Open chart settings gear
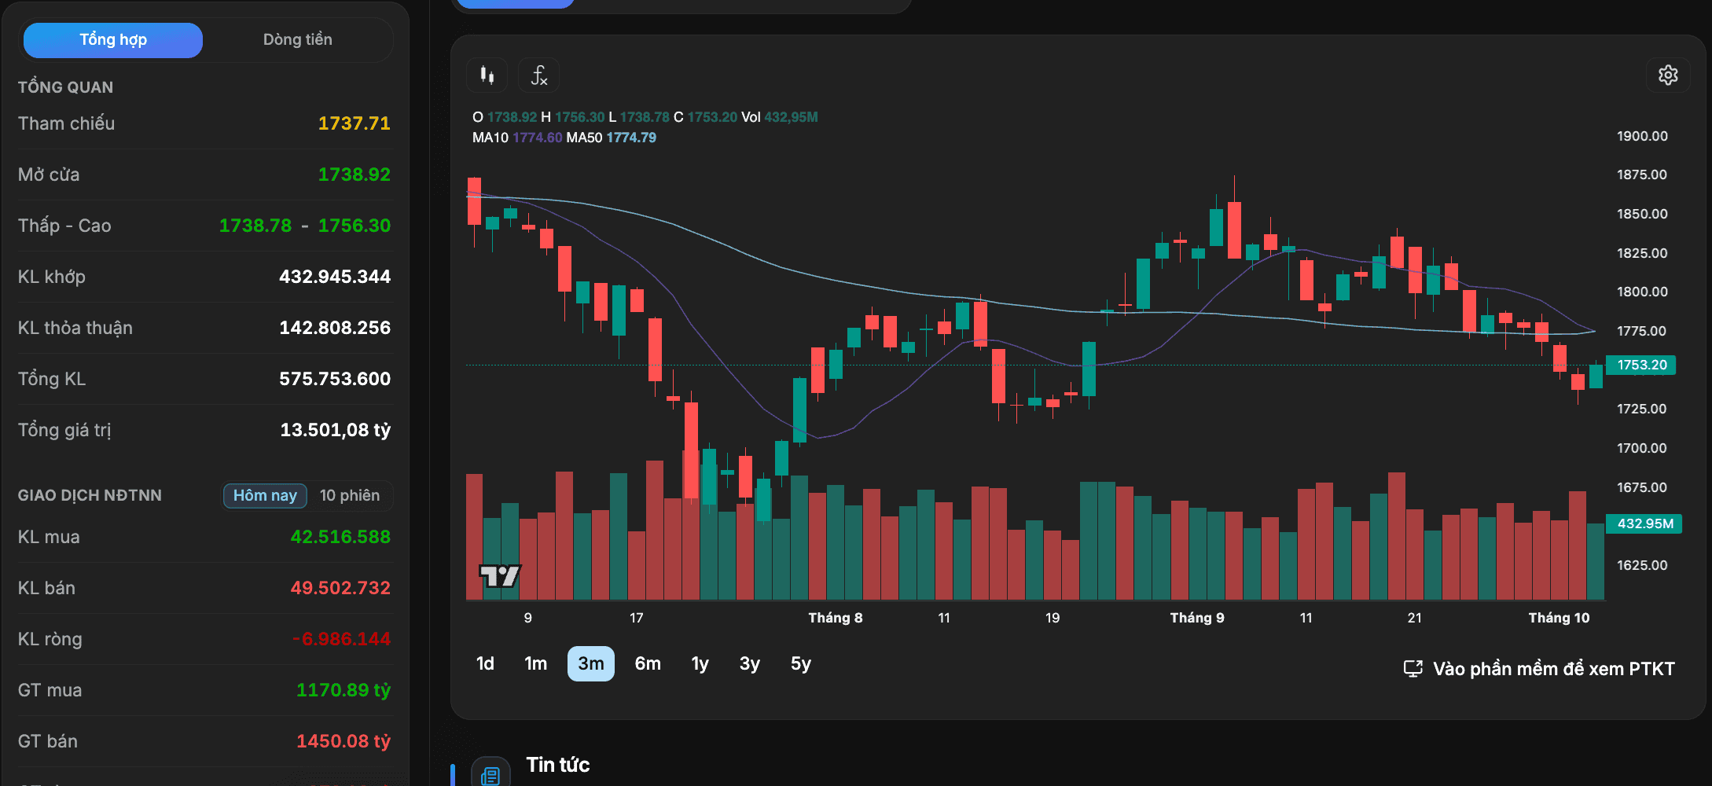Image resolution: width=1712 pixels, height=786 pixels. 1668,75
